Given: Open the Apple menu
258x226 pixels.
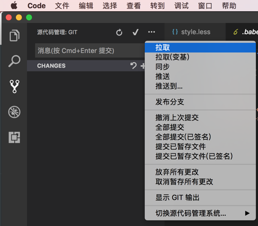Looking at the screenshot, I should tap(14, 6).
